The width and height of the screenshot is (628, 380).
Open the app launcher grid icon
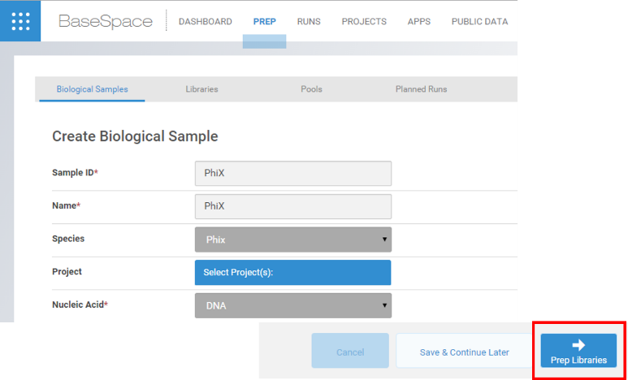20,21
